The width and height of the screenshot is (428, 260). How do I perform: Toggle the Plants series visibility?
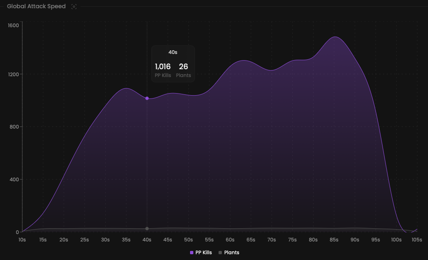tap(229, 252)
